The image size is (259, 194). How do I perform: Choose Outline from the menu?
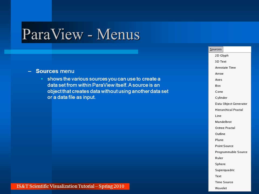click(230, 134)
